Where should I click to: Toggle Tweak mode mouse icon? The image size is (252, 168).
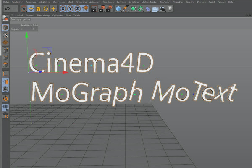tap(5, 81)
